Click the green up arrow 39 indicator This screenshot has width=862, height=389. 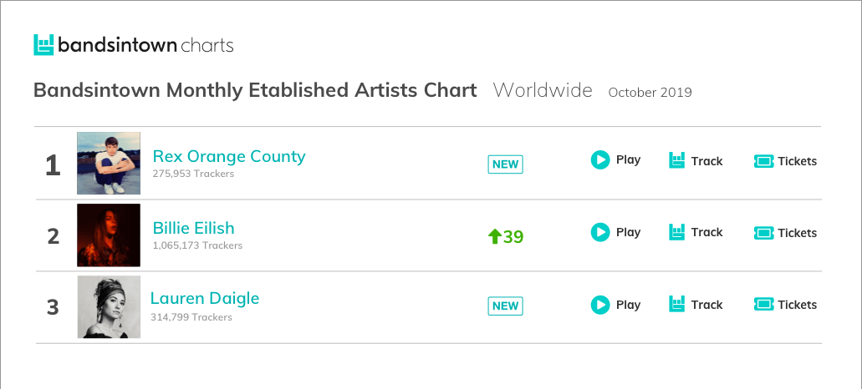506,236
